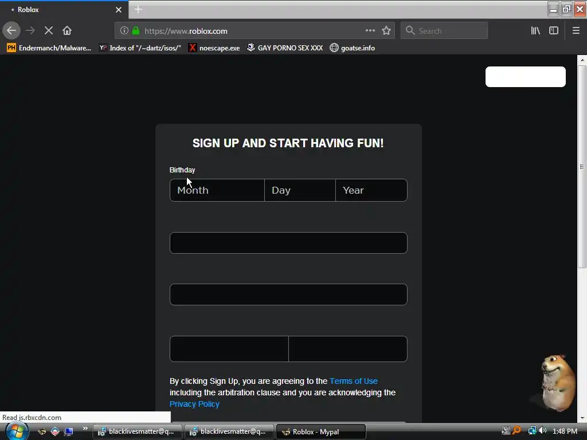Expand the Year birthday dropdown
The width and height of the screenshot is (587, 440).
(x=371, y=190)
